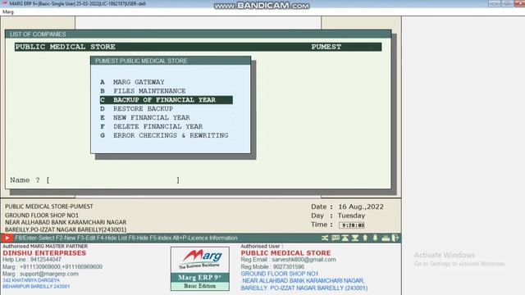Click the date value 16 Aug.,2022

[361, 207]
